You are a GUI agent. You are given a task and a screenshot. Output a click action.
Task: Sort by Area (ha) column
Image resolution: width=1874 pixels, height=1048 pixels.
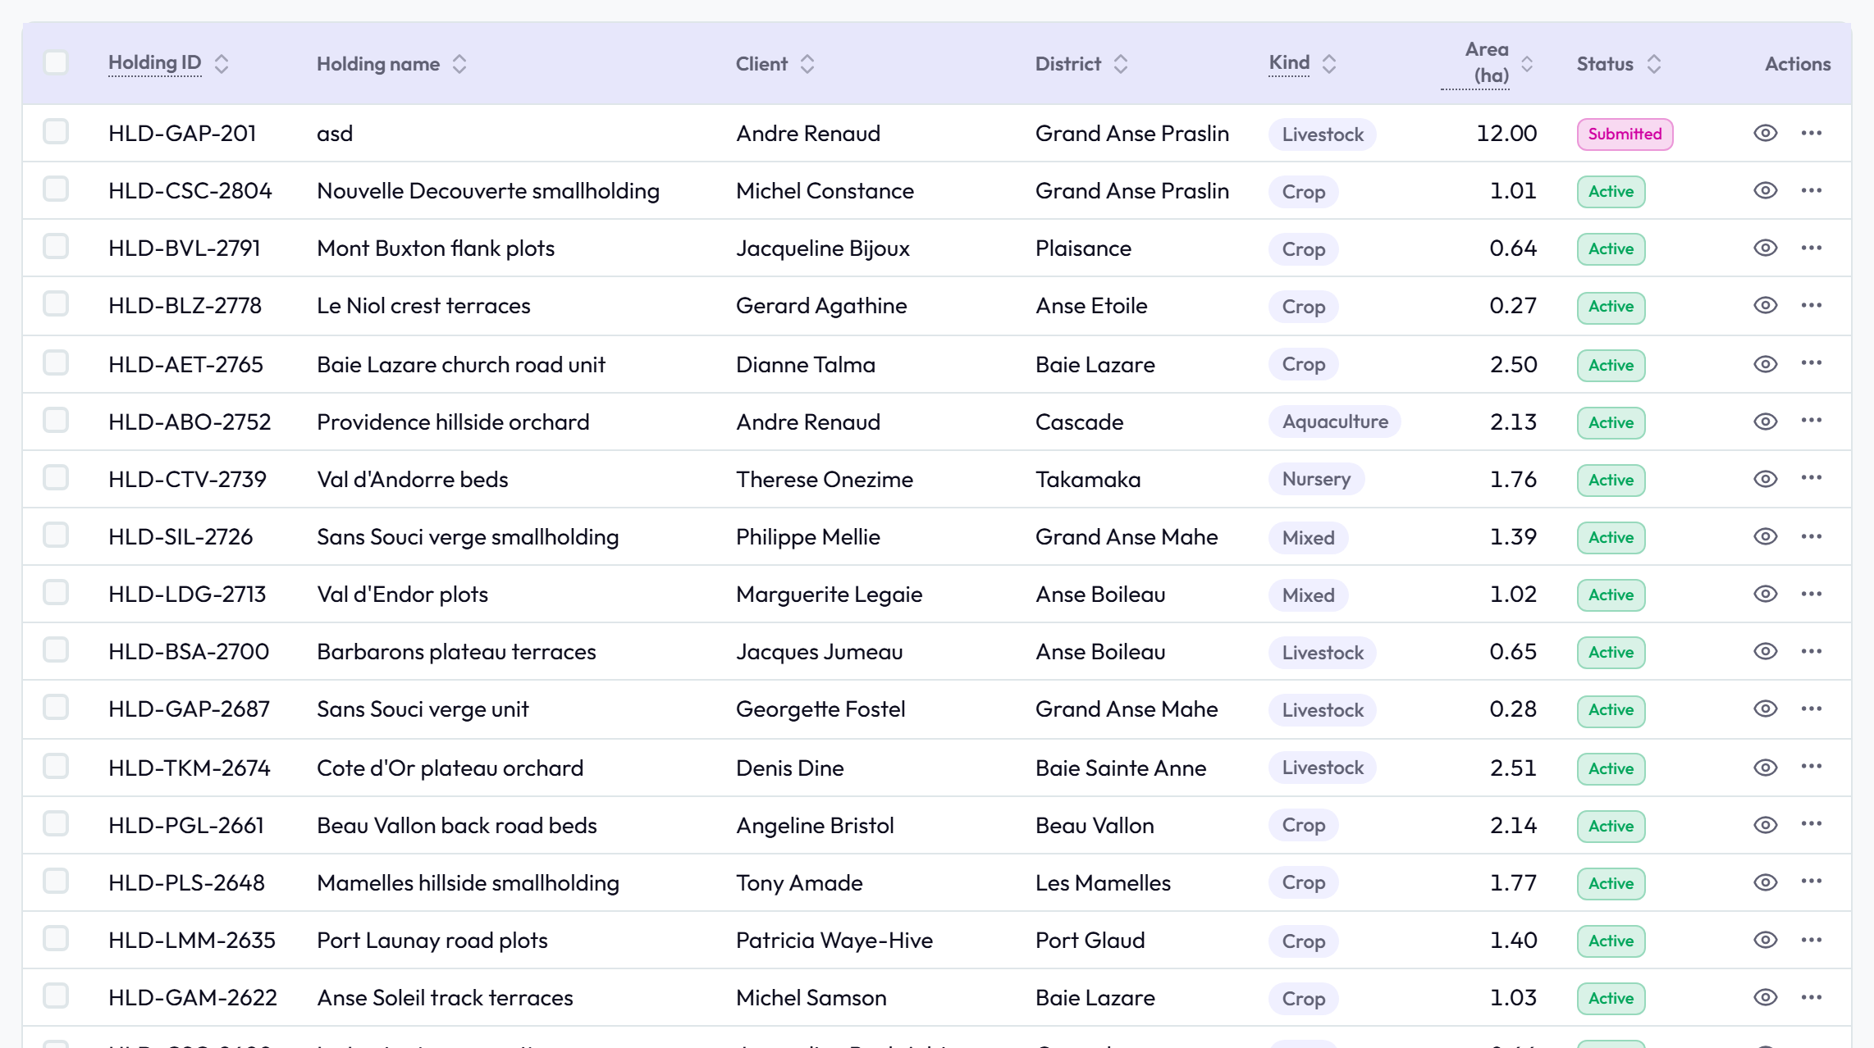[x=1527, y=64]
